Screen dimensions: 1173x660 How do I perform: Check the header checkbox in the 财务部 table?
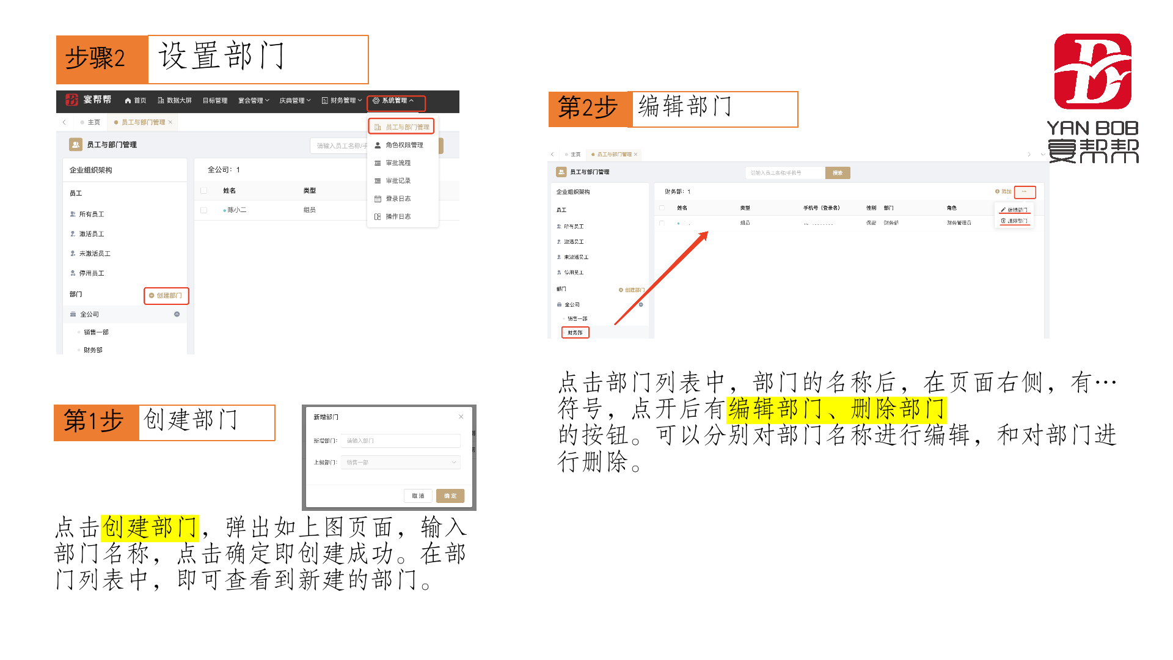coord(662,208)
